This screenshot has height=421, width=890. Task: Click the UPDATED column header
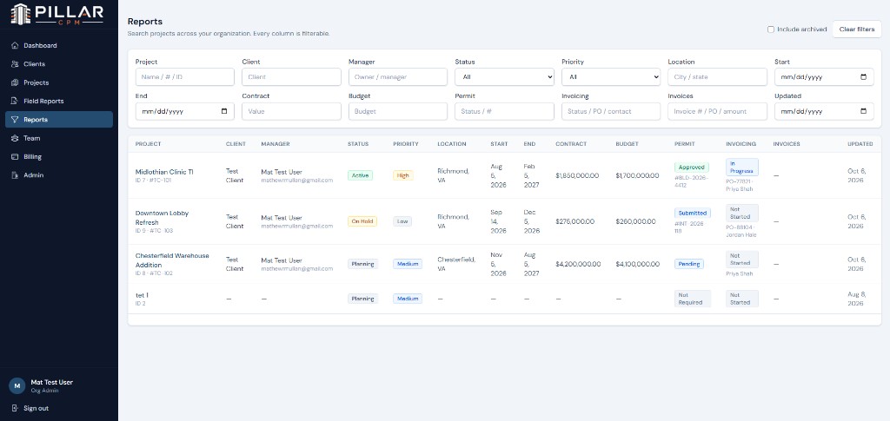click(x=860, y=144)
